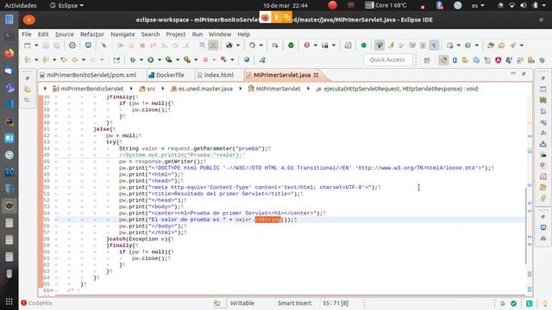Open the Refactor menu

point(92,34)
